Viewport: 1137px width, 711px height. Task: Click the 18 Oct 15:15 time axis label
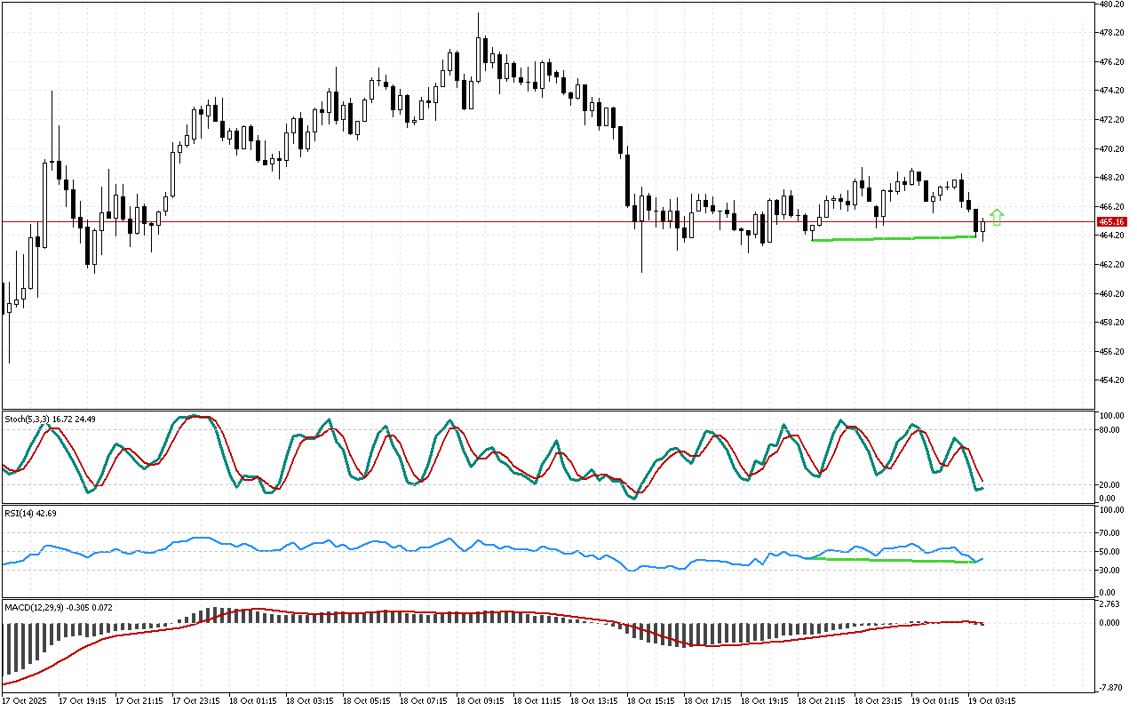click(x=650, y=700)
